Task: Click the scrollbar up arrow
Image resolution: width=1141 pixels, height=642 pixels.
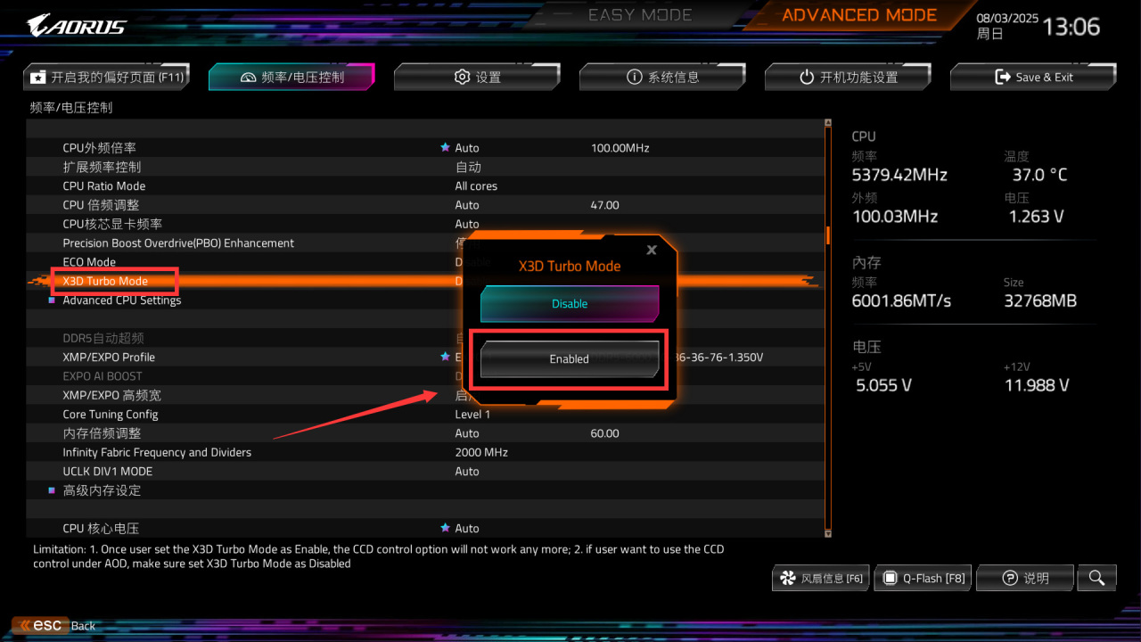Action: [x=828, y=123]
